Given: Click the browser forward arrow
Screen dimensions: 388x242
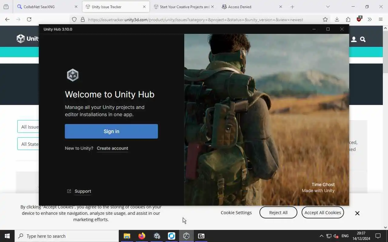Looking at the screenshot, I should (18, 19).
